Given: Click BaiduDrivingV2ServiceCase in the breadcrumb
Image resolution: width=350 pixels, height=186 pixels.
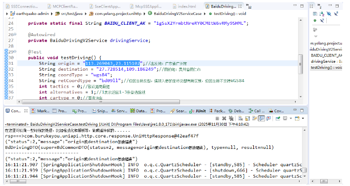Looking at the screenshot, I should [x=177, y=14].
